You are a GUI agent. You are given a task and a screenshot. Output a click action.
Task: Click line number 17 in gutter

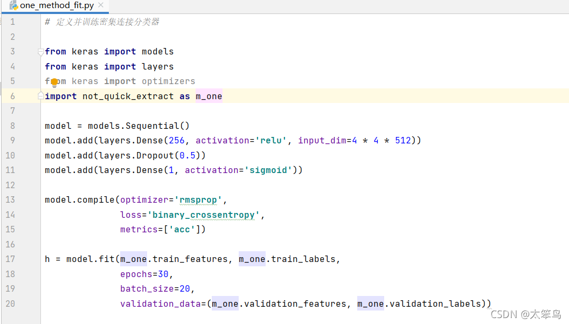[10, 259]
